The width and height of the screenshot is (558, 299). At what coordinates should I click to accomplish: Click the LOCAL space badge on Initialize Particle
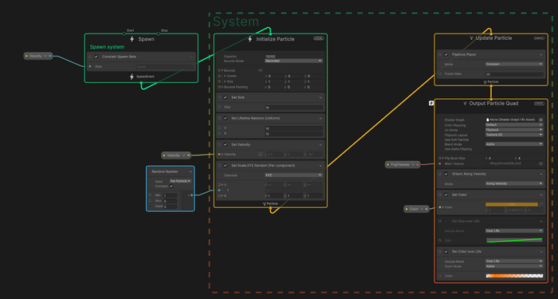(x=319, y=38)
